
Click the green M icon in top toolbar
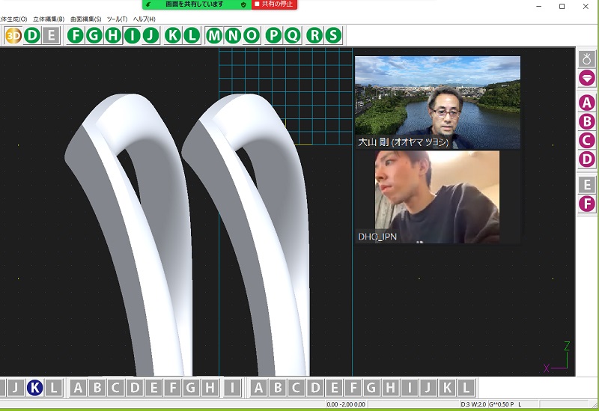click(x=215, y=35)
